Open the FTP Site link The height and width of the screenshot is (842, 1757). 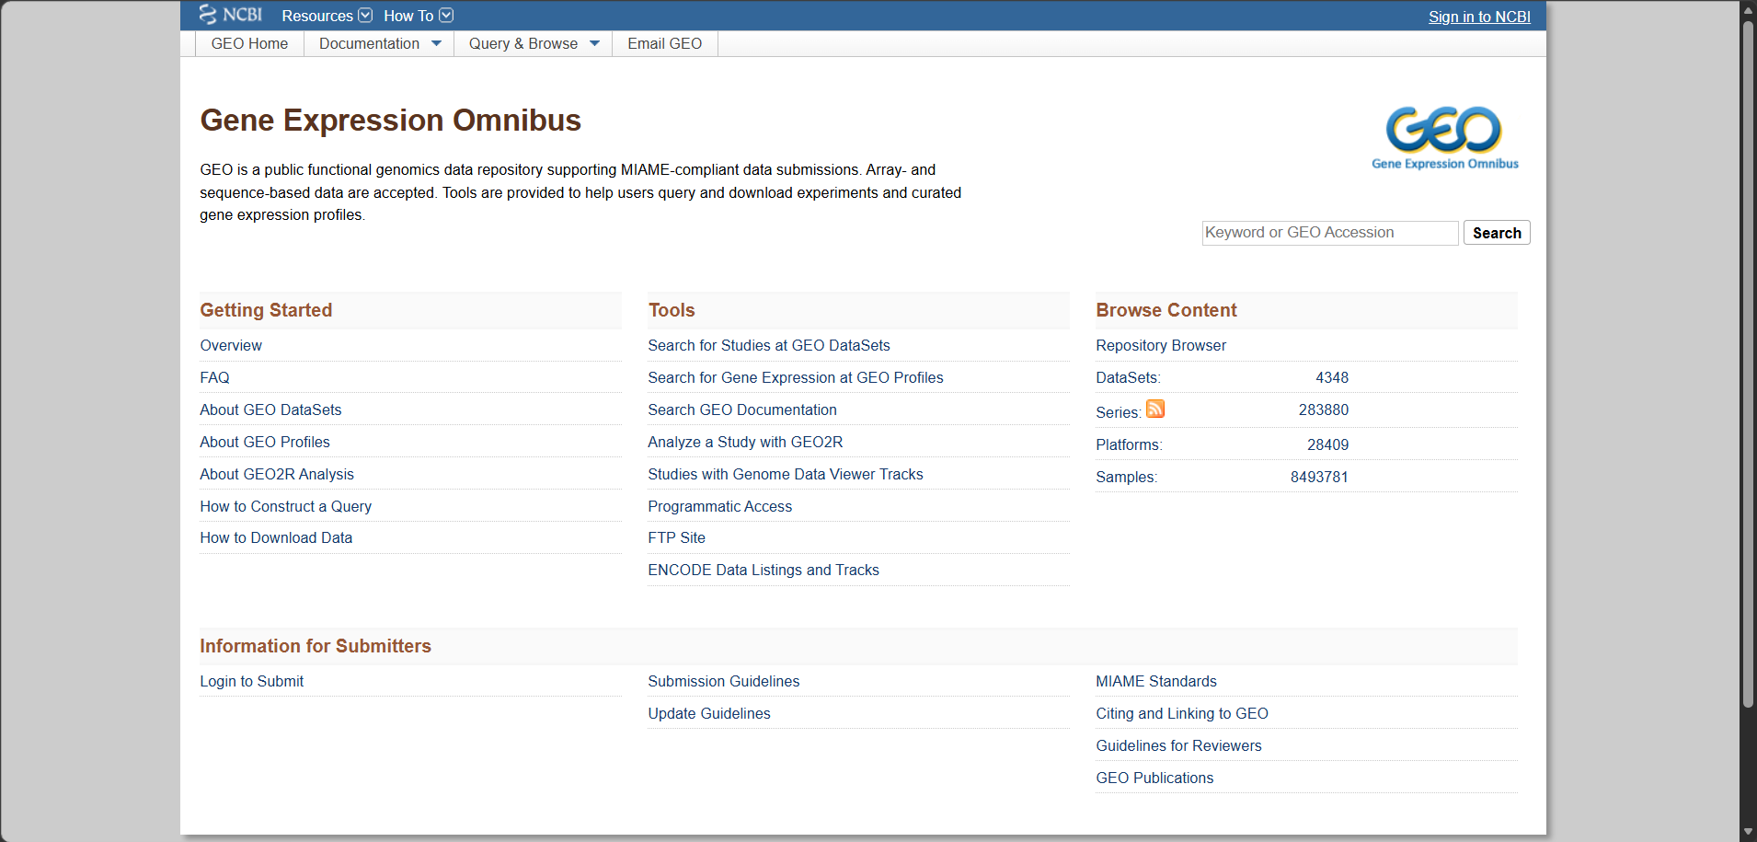(x=676, y=537)
